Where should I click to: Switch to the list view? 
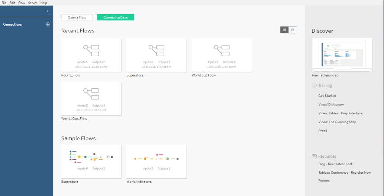(293, 30)
